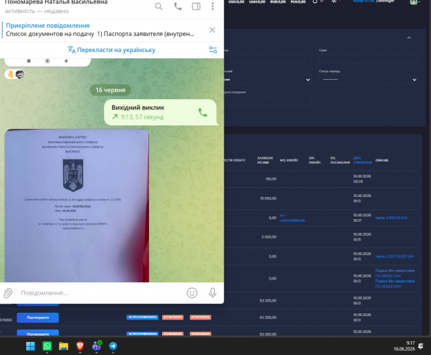
Task: Open the first 'Подача без присутствия' link
Action: 395,273
